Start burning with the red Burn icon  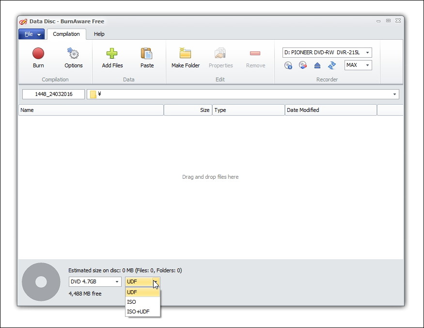click(x=38, y=54)
